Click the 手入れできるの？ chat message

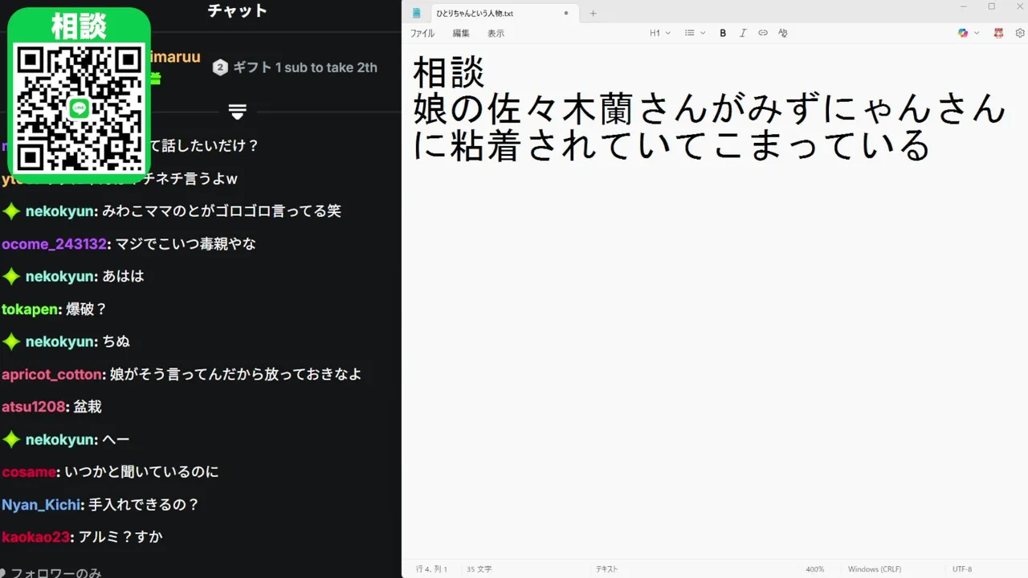pos(143,505)
